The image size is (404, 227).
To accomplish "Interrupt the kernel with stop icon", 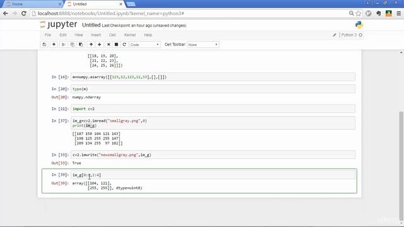I will [x=116, y=45].
